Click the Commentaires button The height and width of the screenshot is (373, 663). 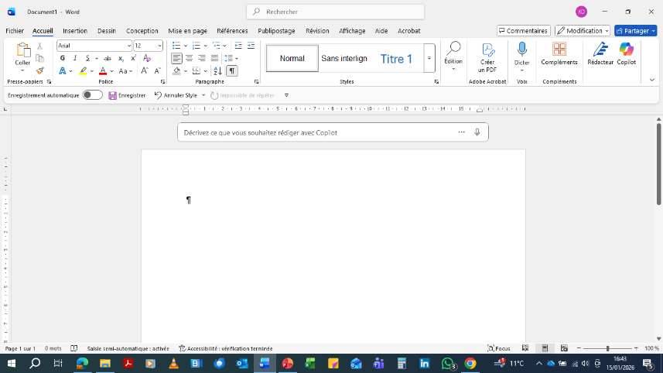coord(523,31)
